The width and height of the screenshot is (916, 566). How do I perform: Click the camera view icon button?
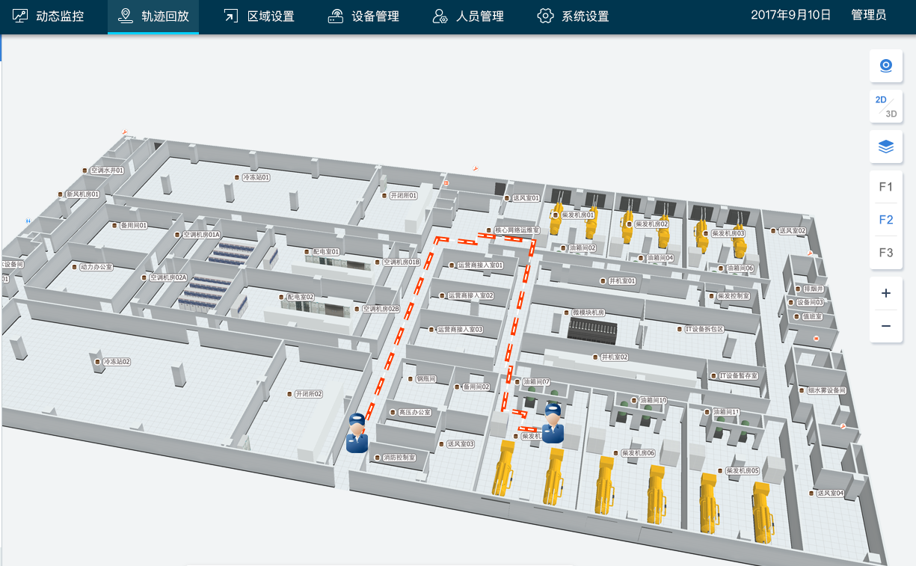coord(886,67)
